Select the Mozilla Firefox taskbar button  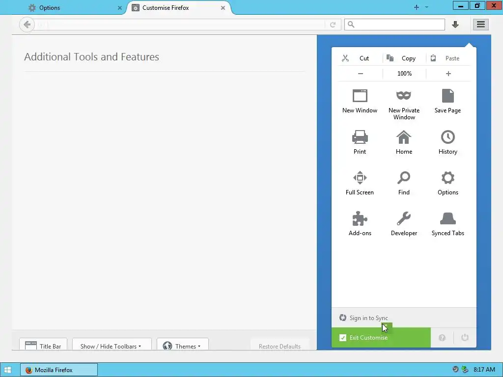(x=59, y=370)
